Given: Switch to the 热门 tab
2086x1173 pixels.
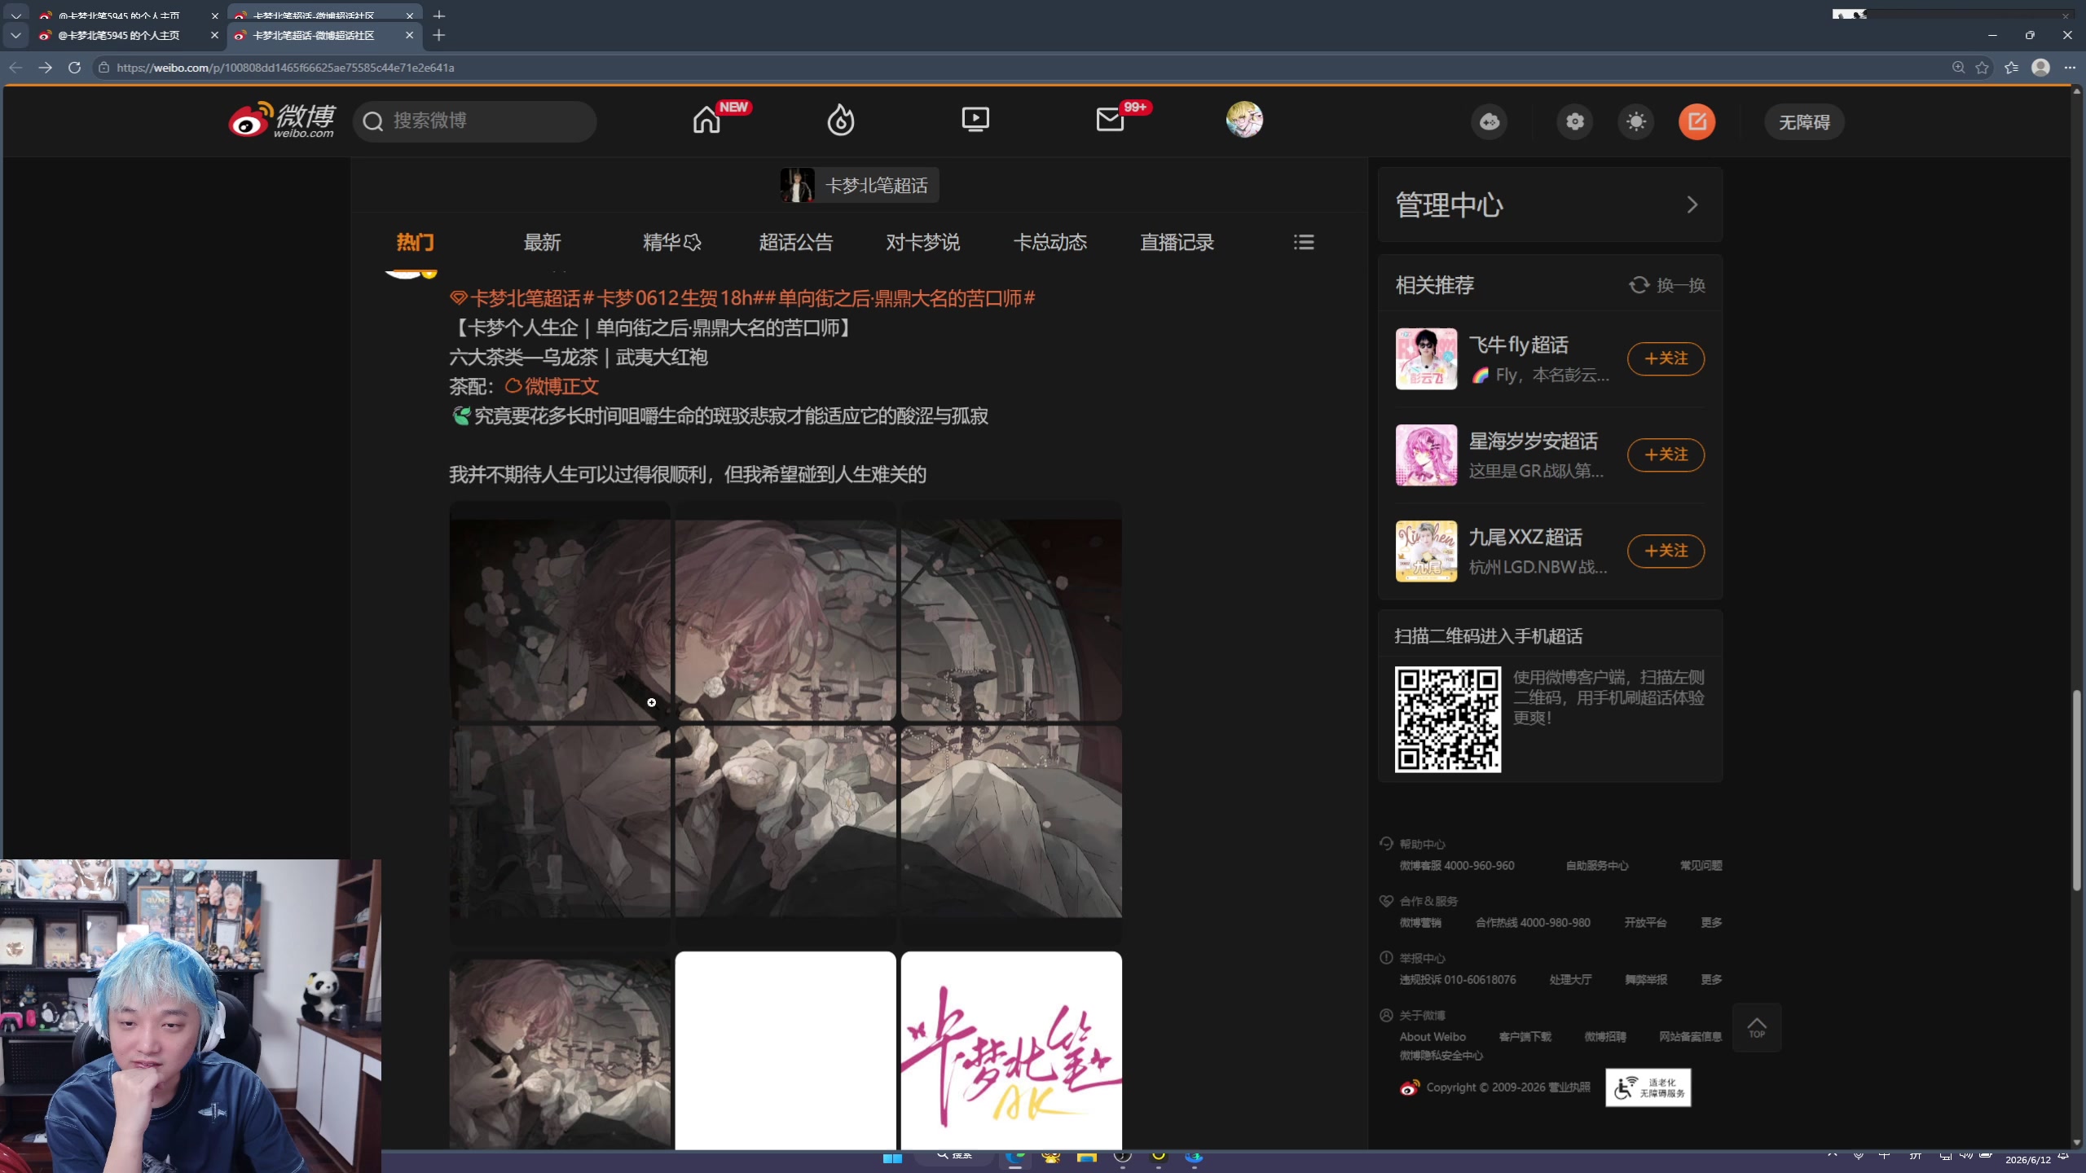Looking at the screenshot, I should pos(415,242).
